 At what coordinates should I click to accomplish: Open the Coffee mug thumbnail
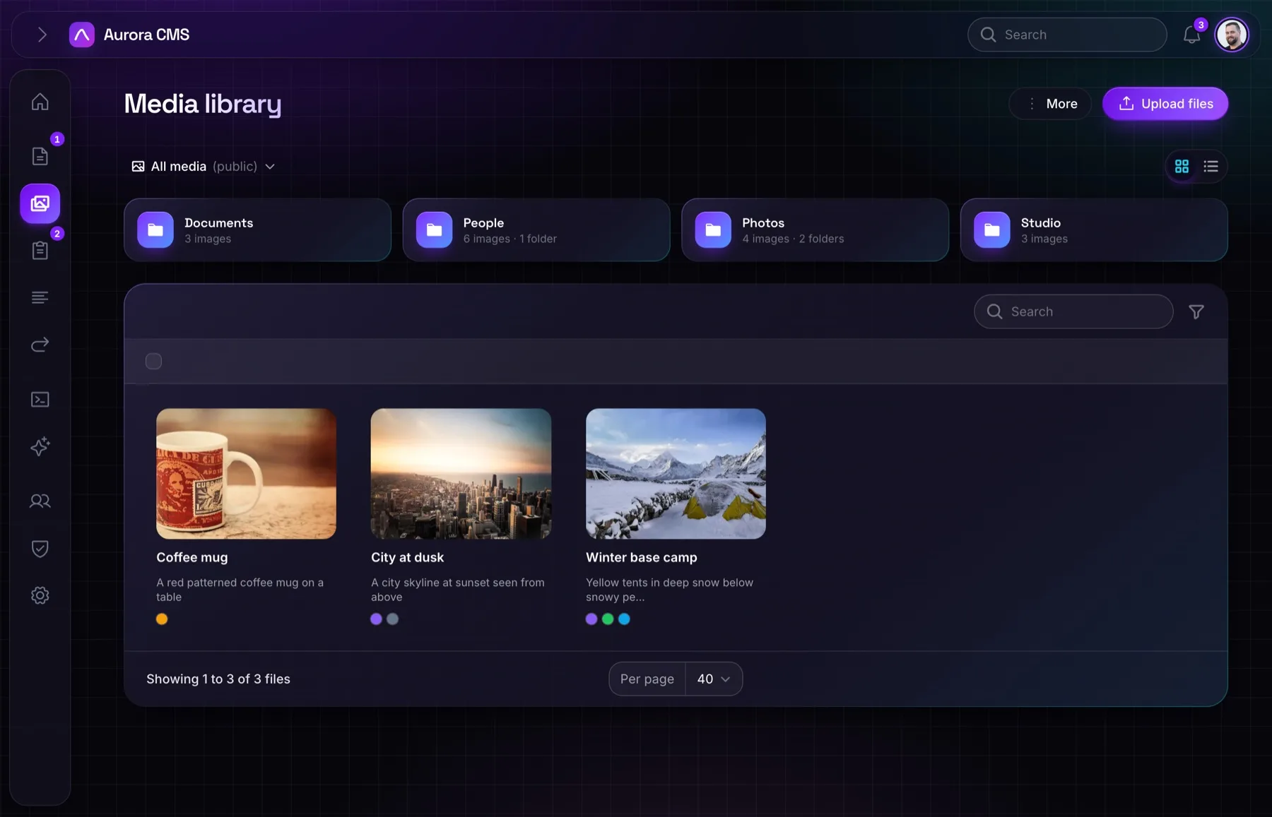tap(246, 474)
